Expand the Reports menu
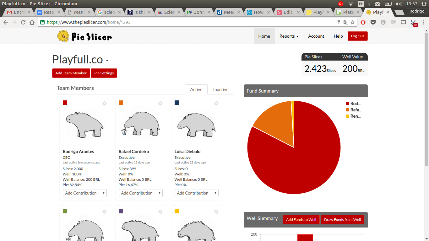This screenshot has width=429, height=241. (289, 36)
